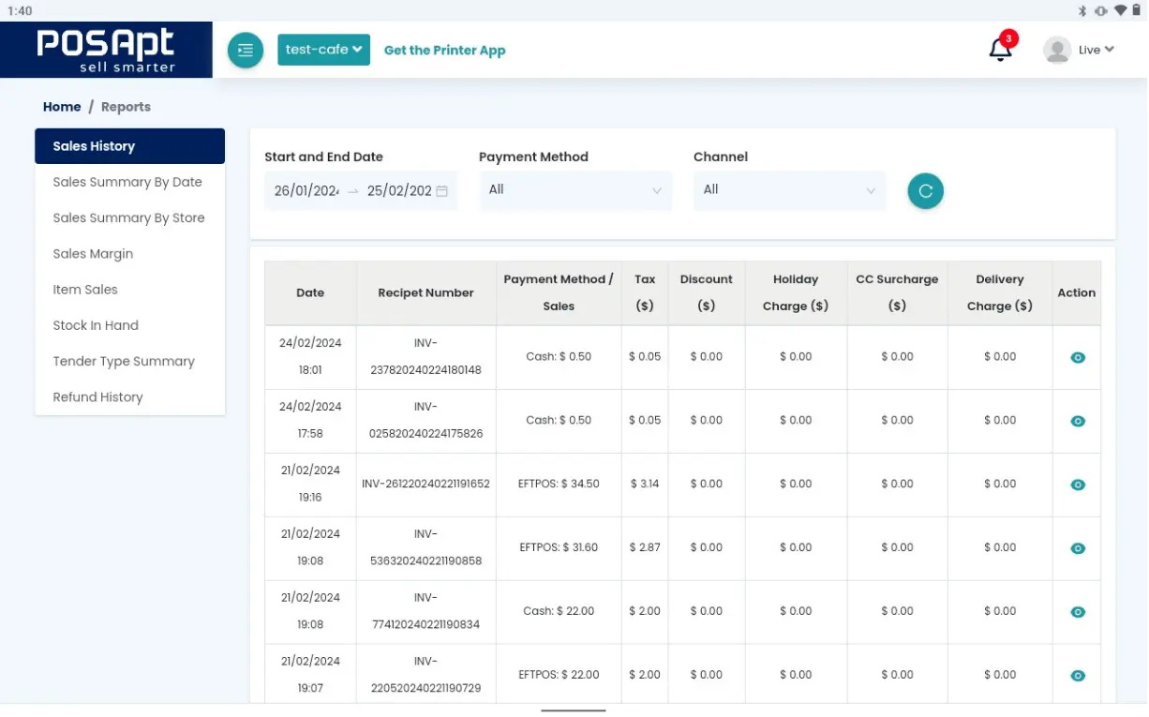This screenshot has width=1149, height=717.
Task: Open the test-cafe store dropdown
Action: [323, 50]
